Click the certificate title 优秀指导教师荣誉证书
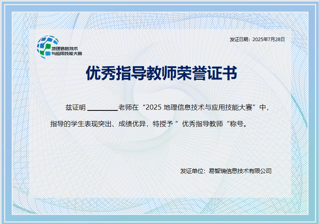Screen dimensions: 319x224 point(161,73)
